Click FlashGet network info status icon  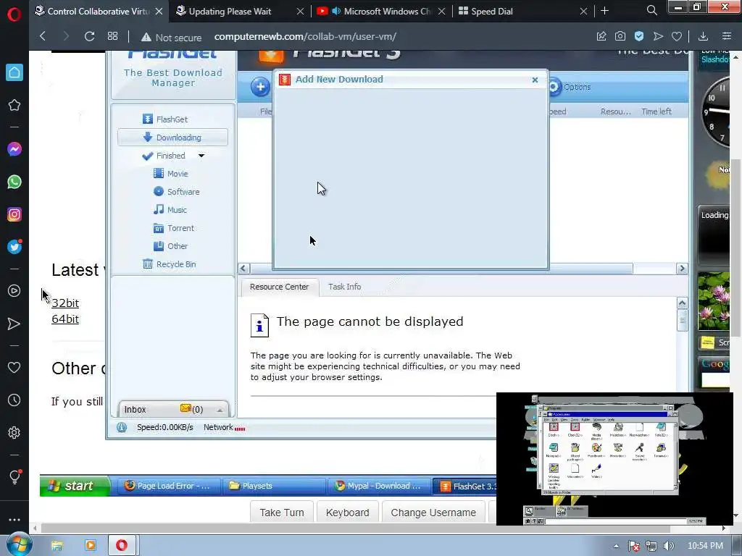122,427
